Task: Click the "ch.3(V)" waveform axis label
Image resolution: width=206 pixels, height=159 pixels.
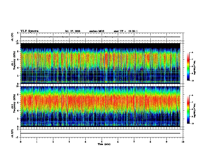Action: [x=12, y=133]
